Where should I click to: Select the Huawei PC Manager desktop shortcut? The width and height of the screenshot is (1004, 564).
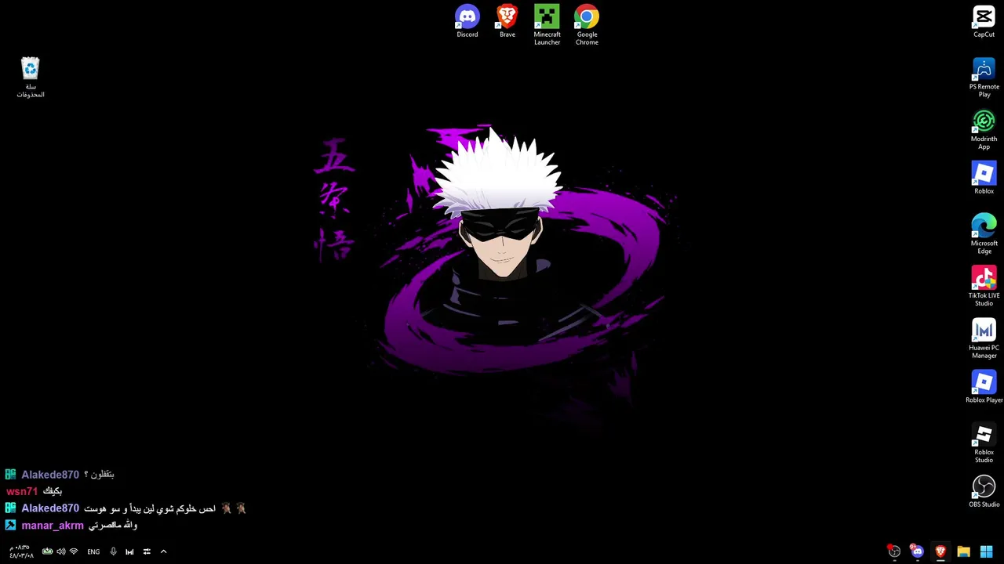[x=984, y=339]
